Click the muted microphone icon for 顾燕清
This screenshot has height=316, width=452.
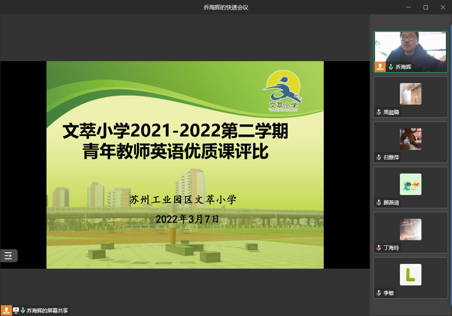(x=379, y=203)
